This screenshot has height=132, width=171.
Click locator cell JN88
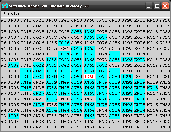coord(114,88)
